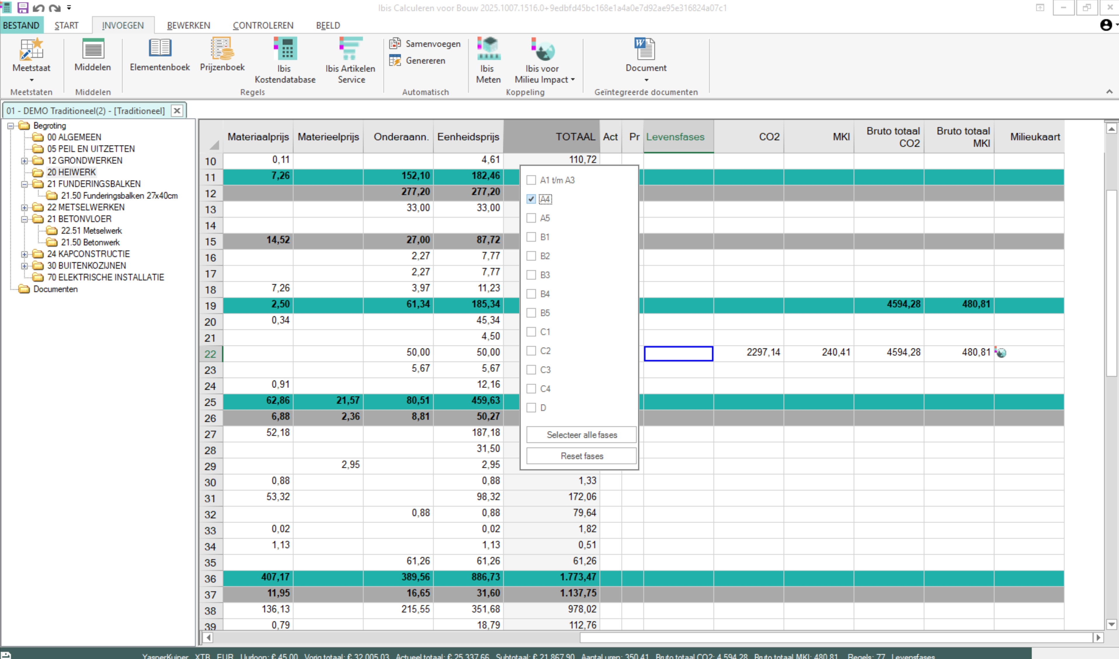The image size is (1119, 659).
Task: Open Ibis Artikelen Service
Action: pyautogui.click(x=350, y=49)
